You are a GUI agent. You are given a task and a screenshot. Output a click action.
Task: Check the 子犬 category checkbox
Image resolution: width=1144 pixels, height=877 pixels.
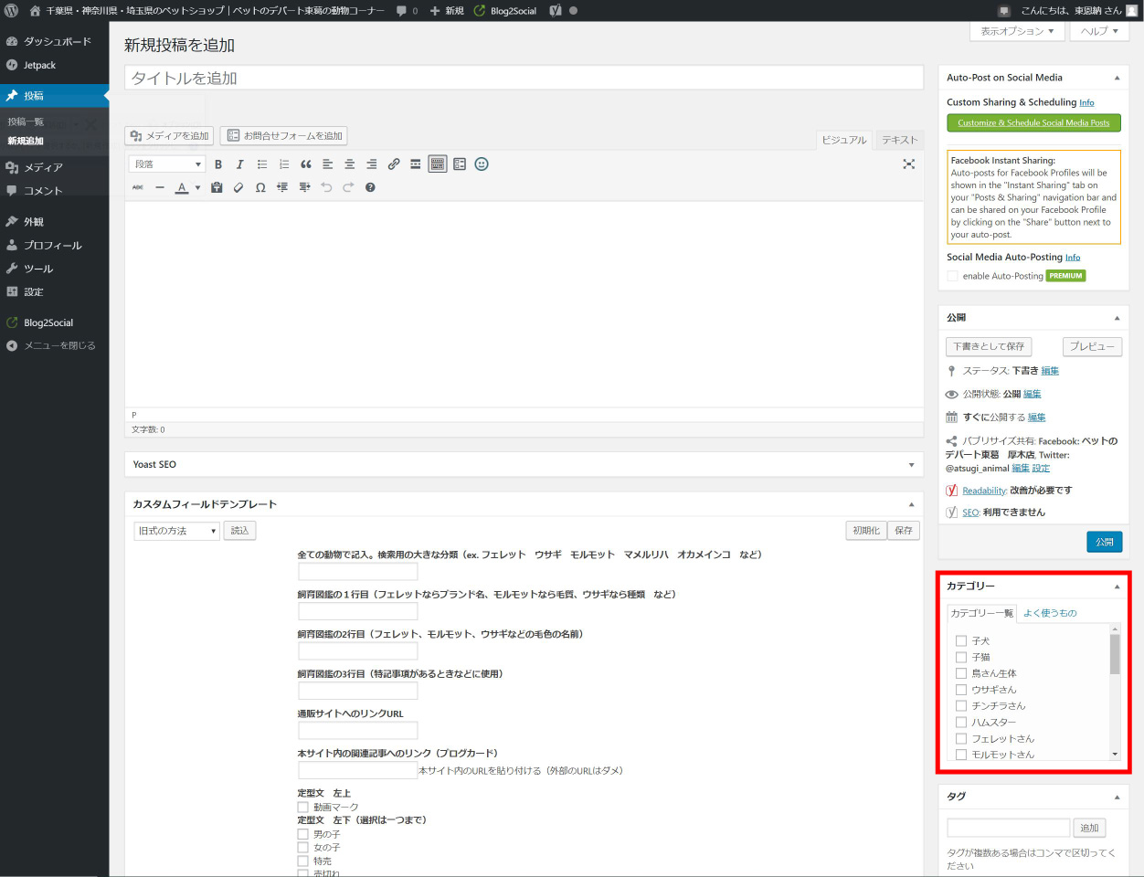click(x=960, y=641)
